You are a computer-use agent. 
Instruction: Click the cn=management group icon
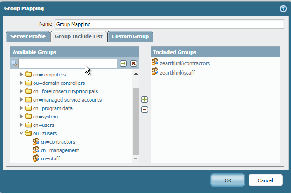click(x=35, y=150)
